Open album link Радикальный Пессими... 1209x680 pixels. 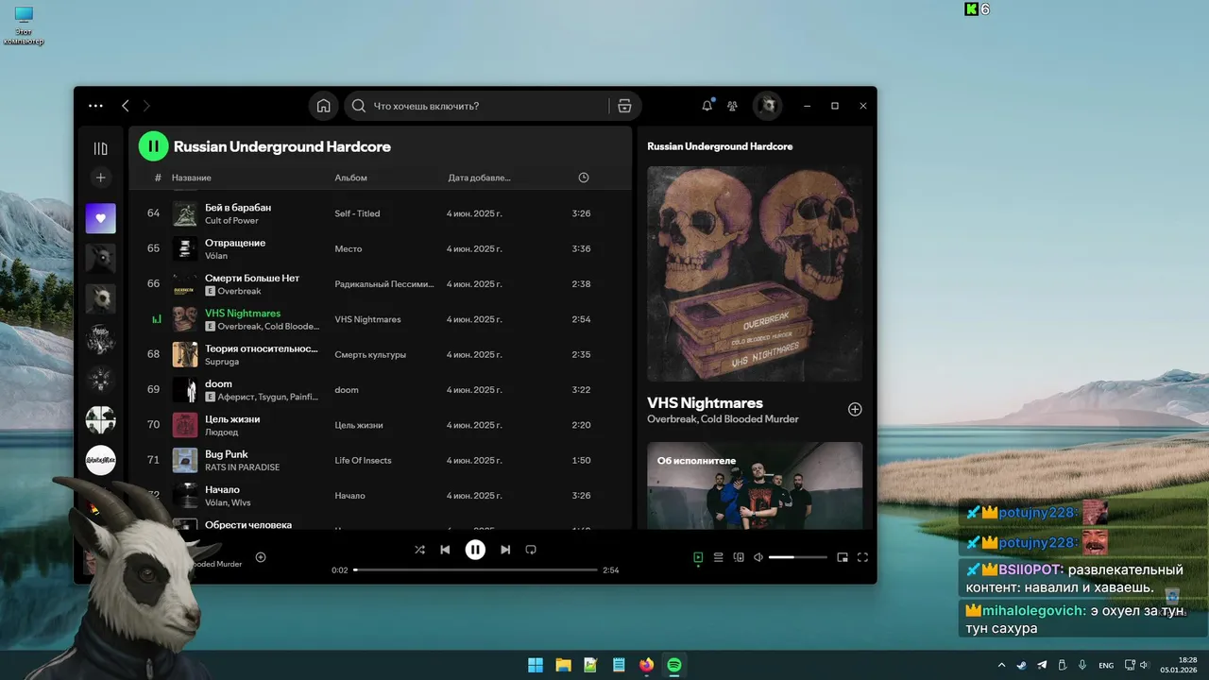tap(384, 284)
